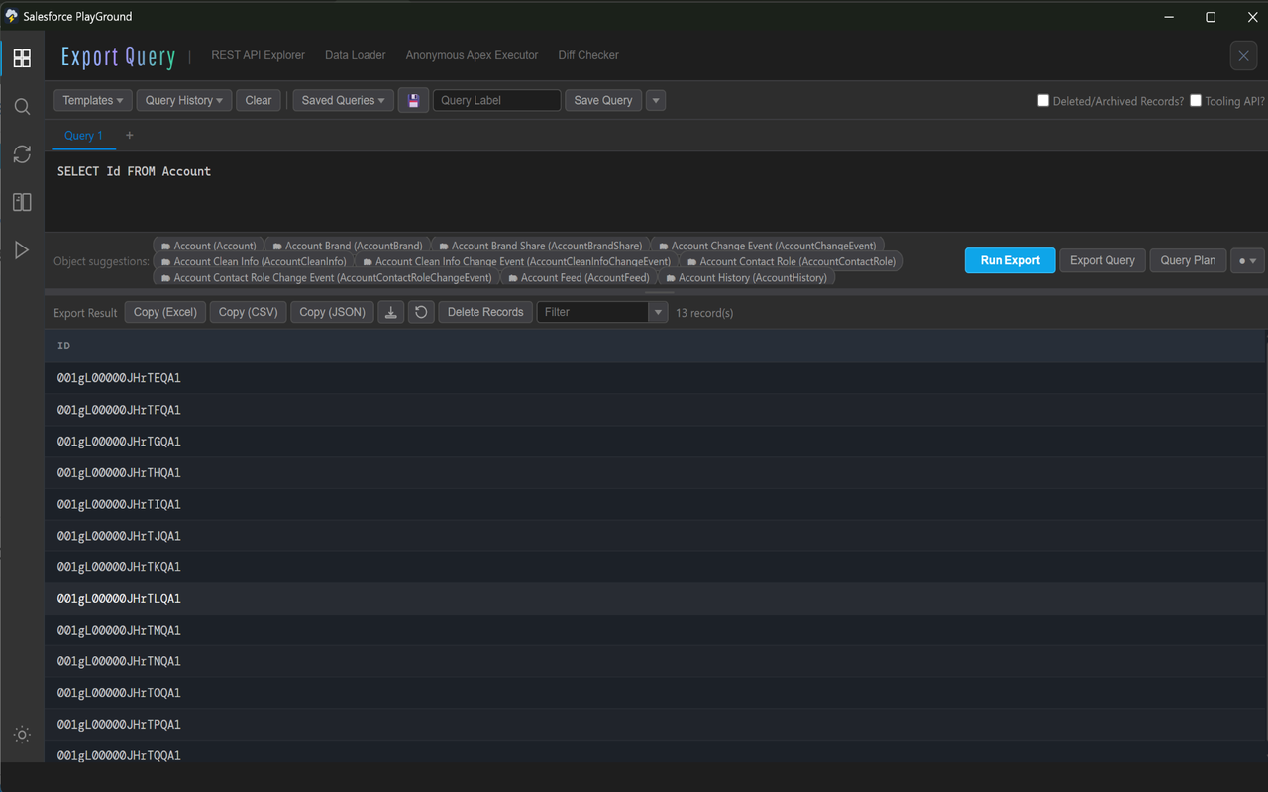Select the Query 1 tab
This screenshot has width=1268, height=792.
point(83,136)
